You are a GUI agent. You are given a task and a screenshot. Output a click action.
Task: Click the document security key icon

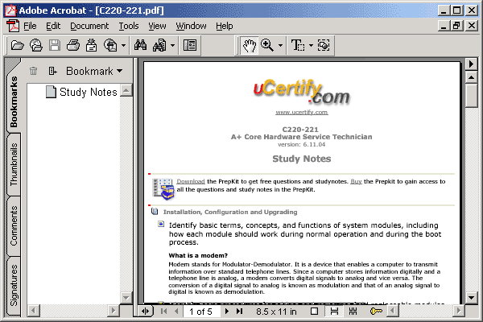[x=376, y=312]
